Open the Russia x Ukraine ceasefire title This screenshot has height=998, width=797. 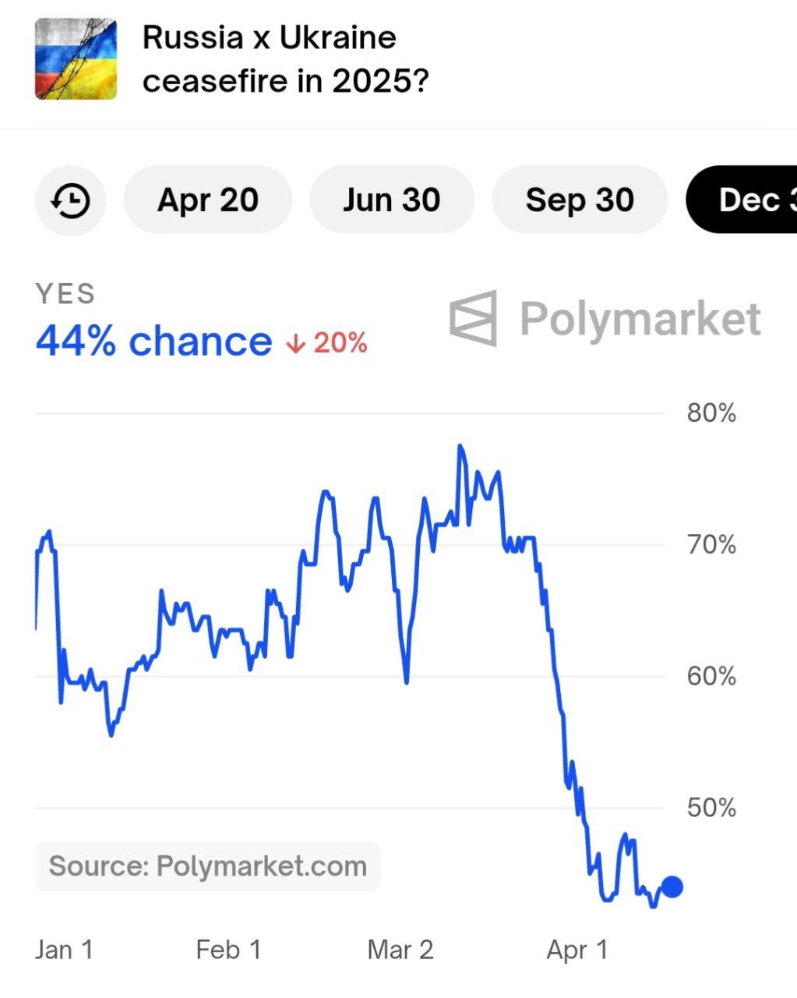tap(284, 59)
